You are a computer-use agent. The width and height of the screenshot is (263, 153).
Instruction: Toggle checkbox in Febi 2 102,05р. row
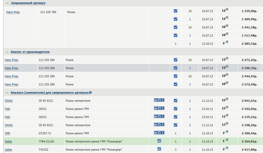pos(175,109)
